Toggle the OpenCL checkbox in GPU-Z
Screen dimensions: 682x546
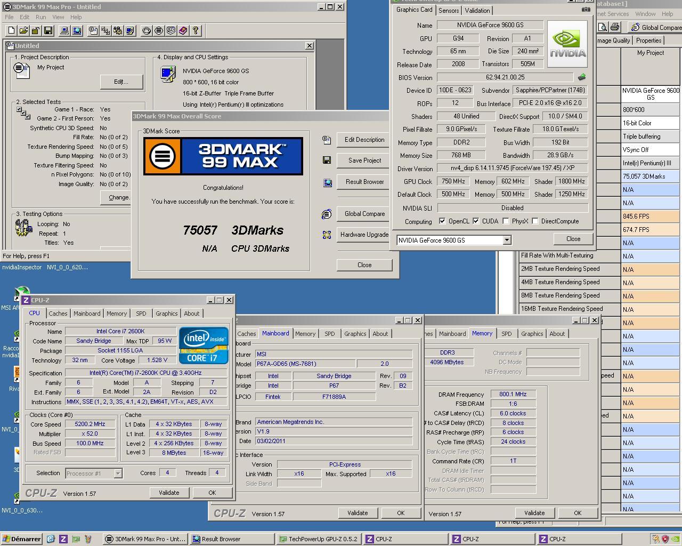442,221
